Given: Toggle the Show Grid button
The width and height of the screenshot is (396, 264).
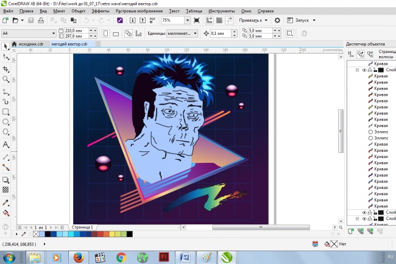Looking at the screenshot, I should click(x=219, y=20).
